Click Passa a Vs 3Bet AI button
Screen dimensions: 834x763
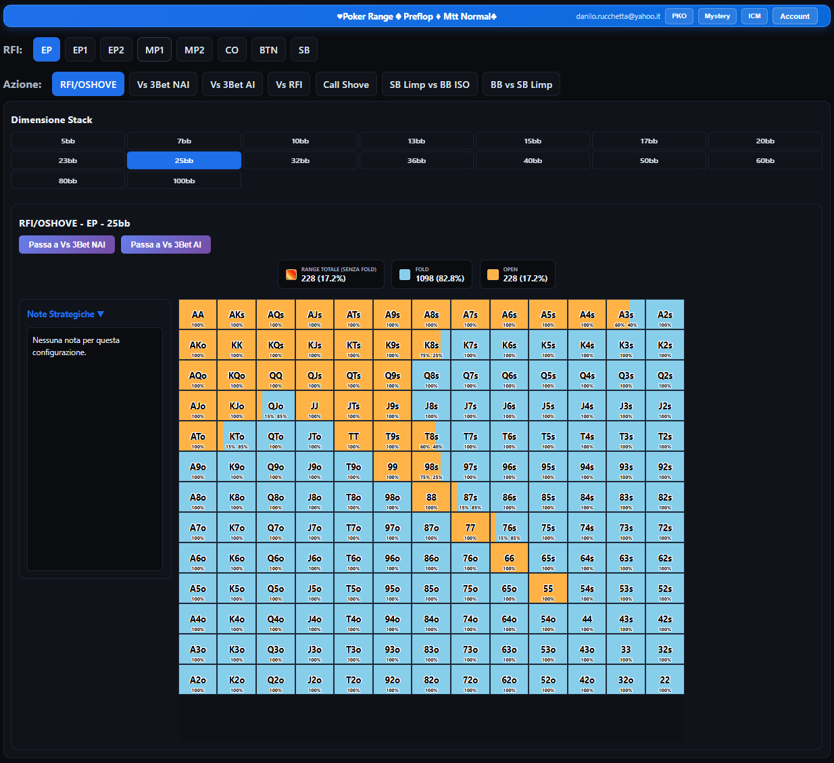coord(166,245)
